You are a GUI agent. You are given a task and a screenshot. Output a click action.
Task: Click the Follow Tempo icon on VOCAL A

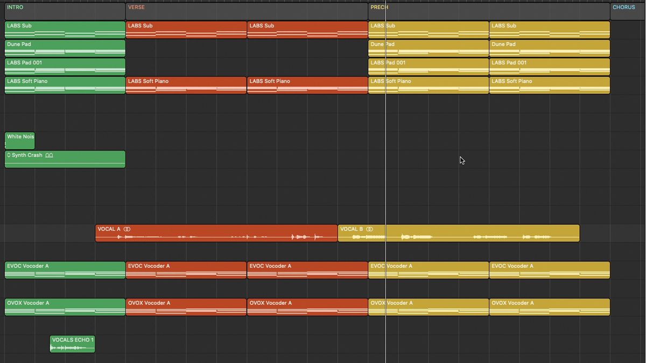127,229
